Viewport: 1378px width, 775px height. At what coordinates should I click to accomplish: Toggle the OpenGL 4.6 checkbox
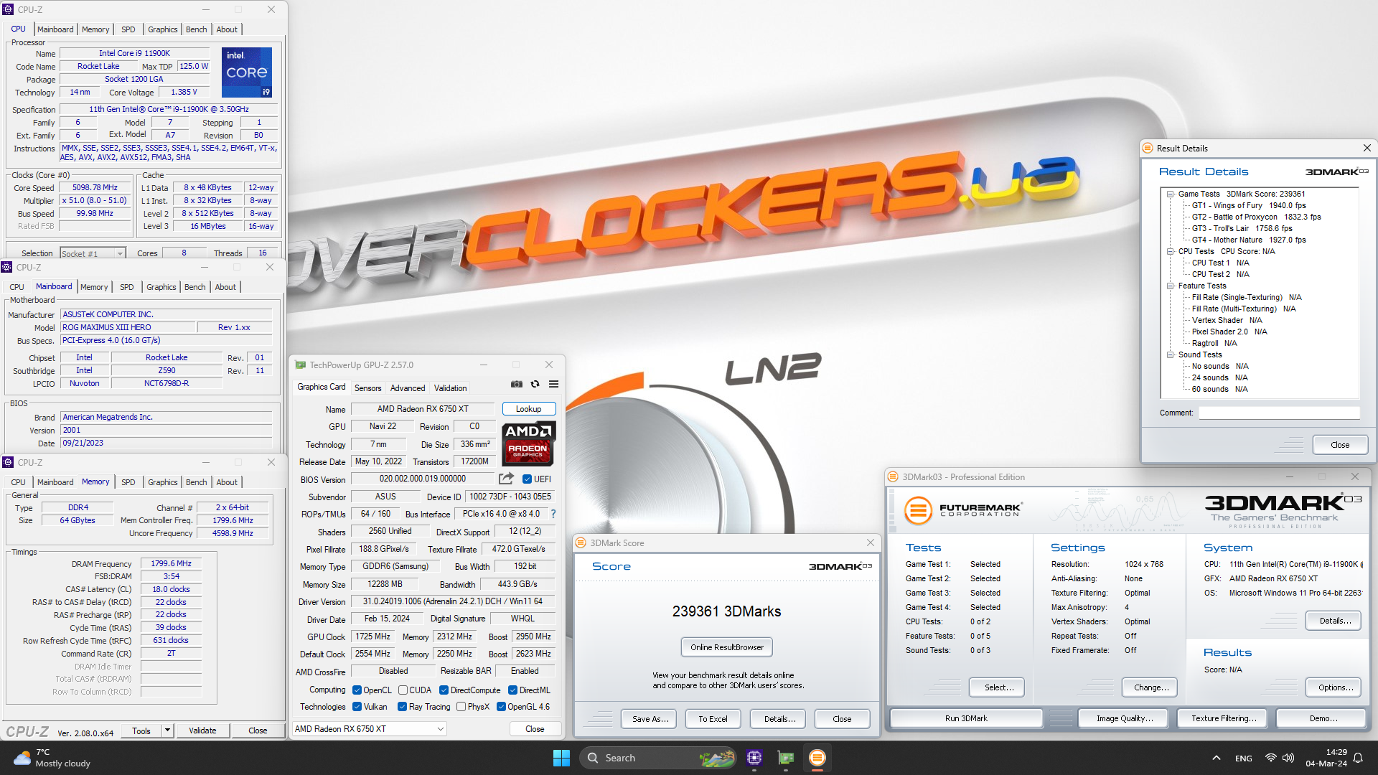(x=501, y=707)
